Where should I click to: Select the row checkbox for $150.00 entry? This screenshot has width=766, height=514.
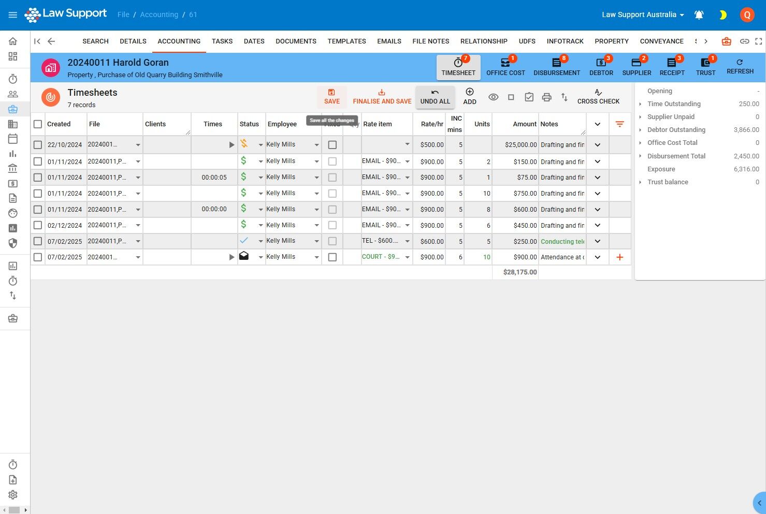[x=38, y=161]
